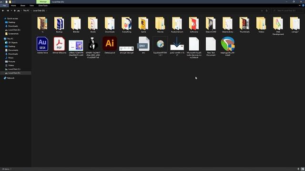Select the Backup folder
305x171 pixels.
59,25
